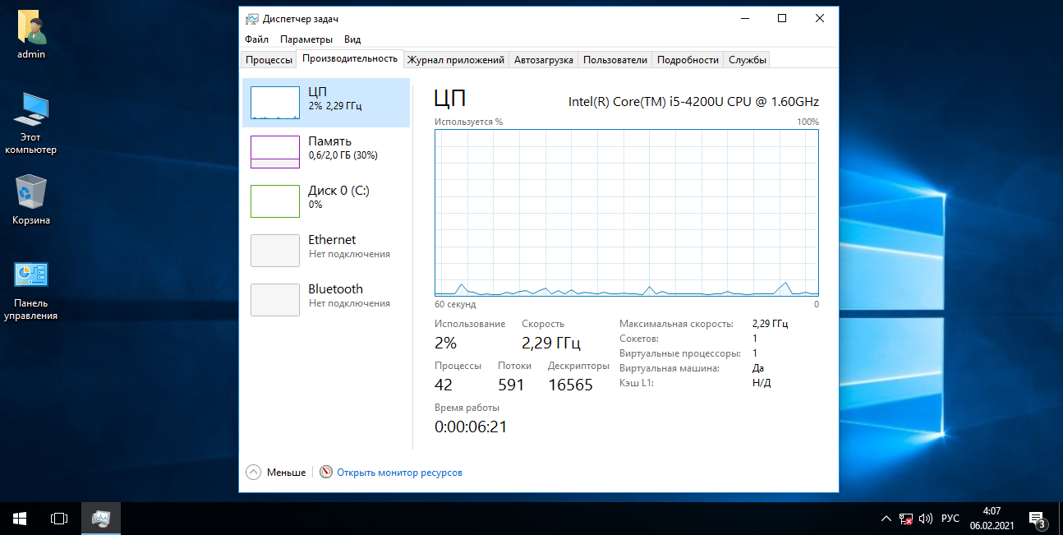Select the Корзина recycle bin icon
This screenshot has width=1063, height=535.
[31, 199]
